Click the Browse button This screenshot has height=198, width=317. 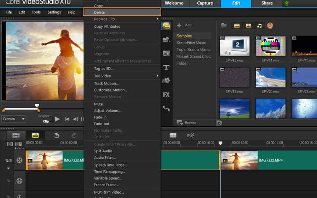click(186, 123)
